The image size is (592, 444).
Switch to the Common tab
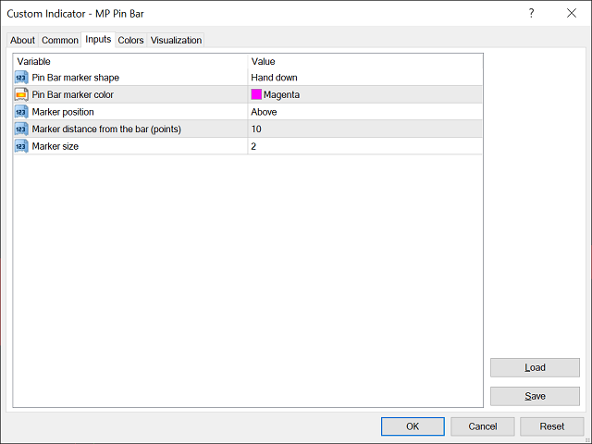tap(60, 40)
